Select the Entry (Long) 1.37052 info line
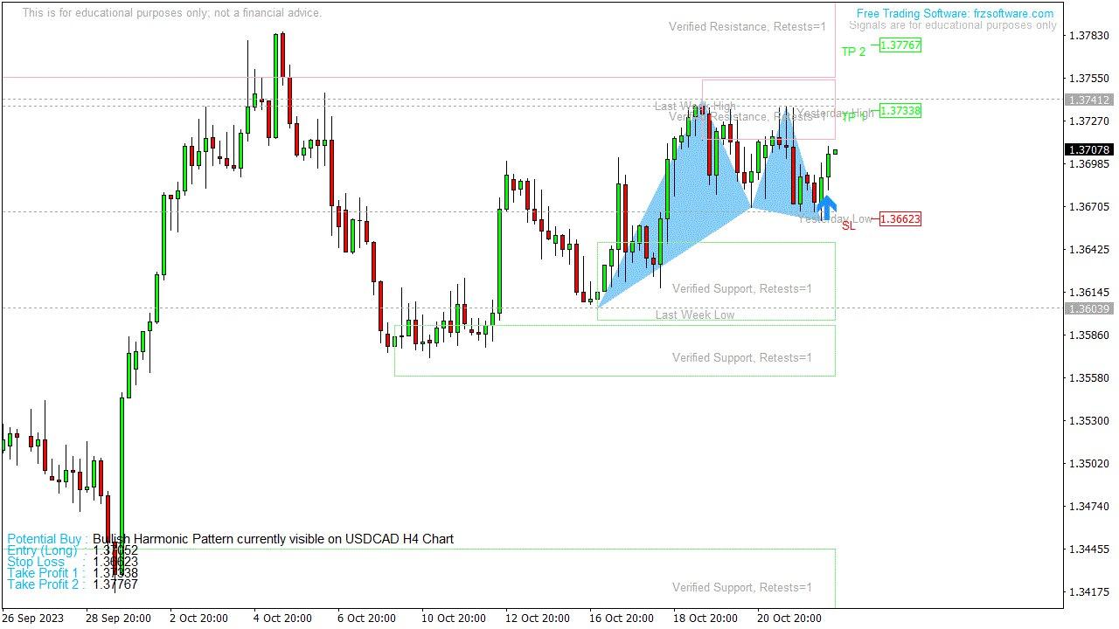The width and height of the screenshot is (1119, 629). coord(70,550)
